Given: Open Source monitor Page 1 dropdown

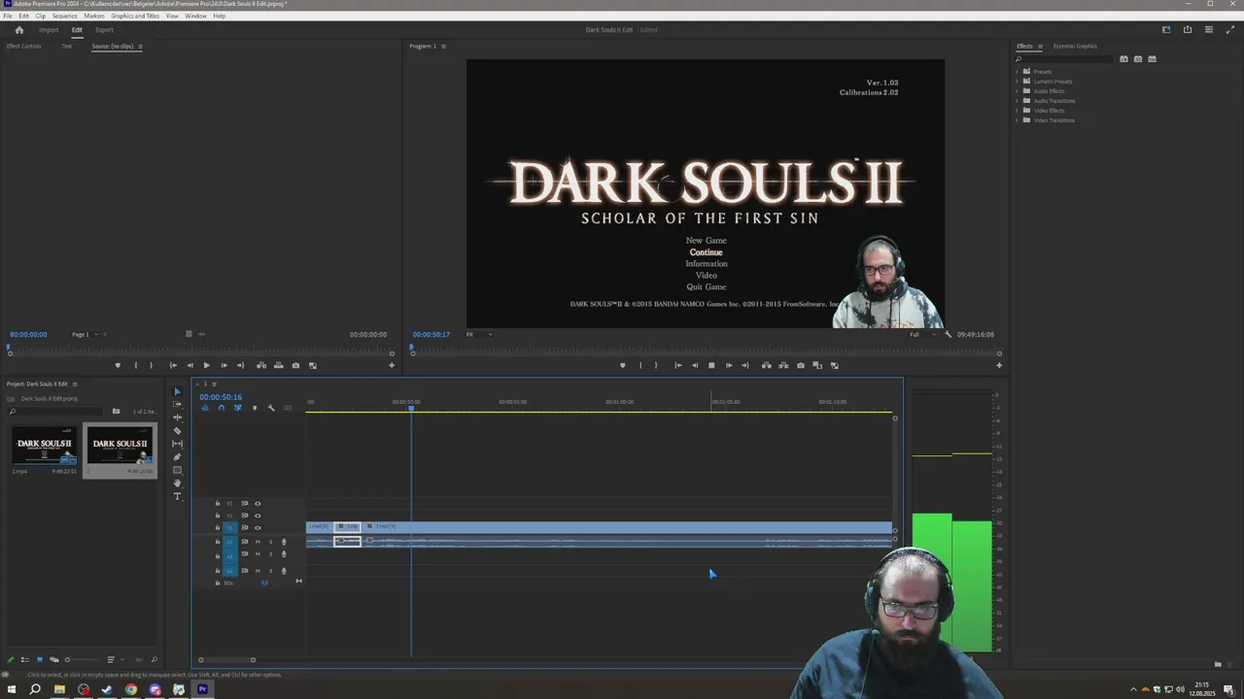Looking at the screenshot, I should click(x=85, y=334).
